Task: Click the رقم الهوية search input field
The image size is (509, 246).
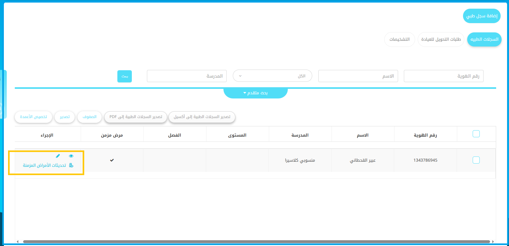Action: tap(443, 76)
